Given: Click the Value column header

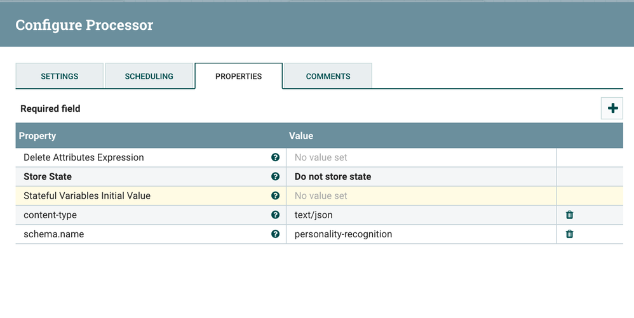Looking at the screenshot, I should click(301, 136).
